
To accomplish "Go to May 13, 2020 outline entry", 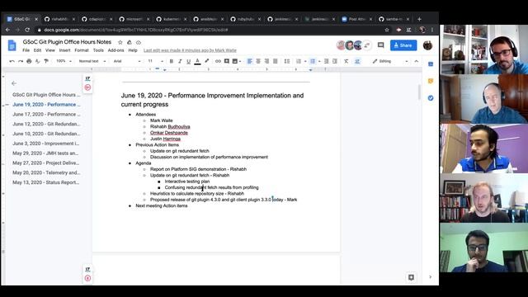I will coord(46,182).
